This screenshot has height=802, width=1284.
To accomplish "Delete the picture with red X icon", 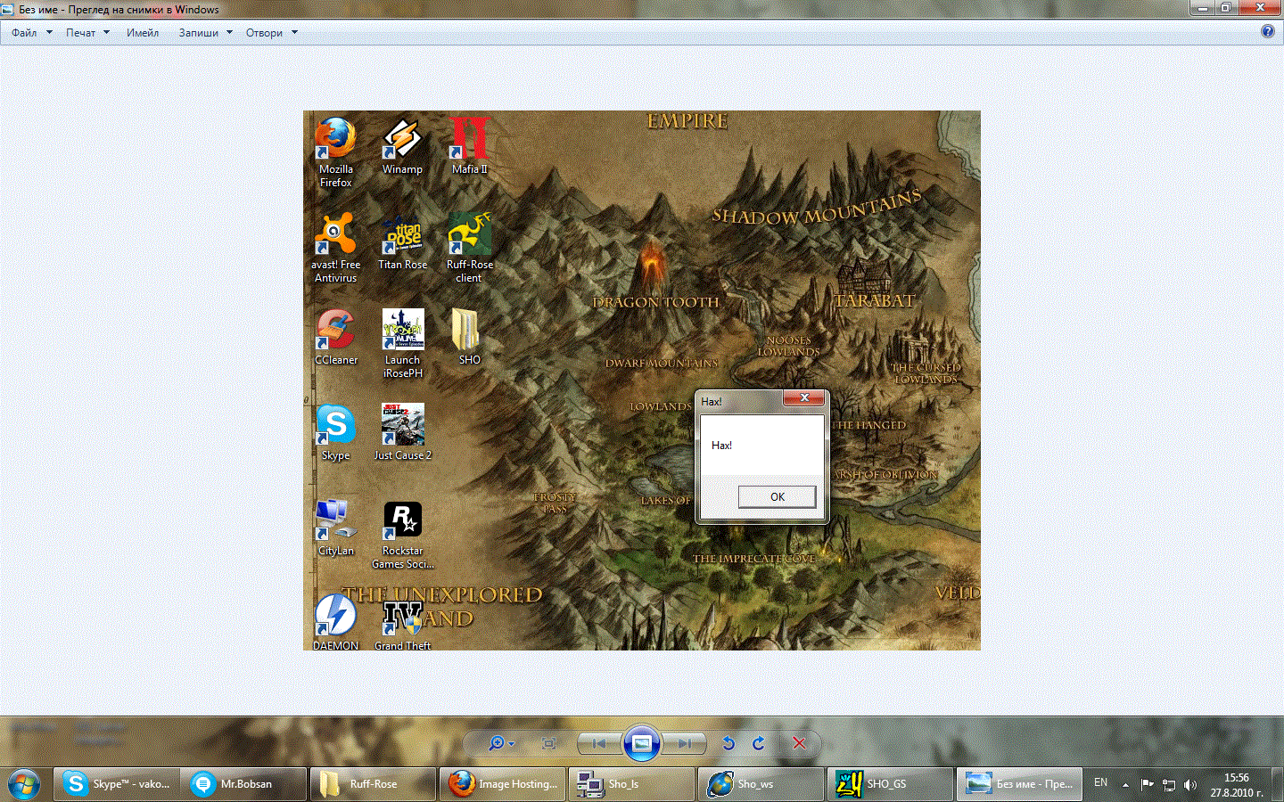I will (x=799, y=743).
